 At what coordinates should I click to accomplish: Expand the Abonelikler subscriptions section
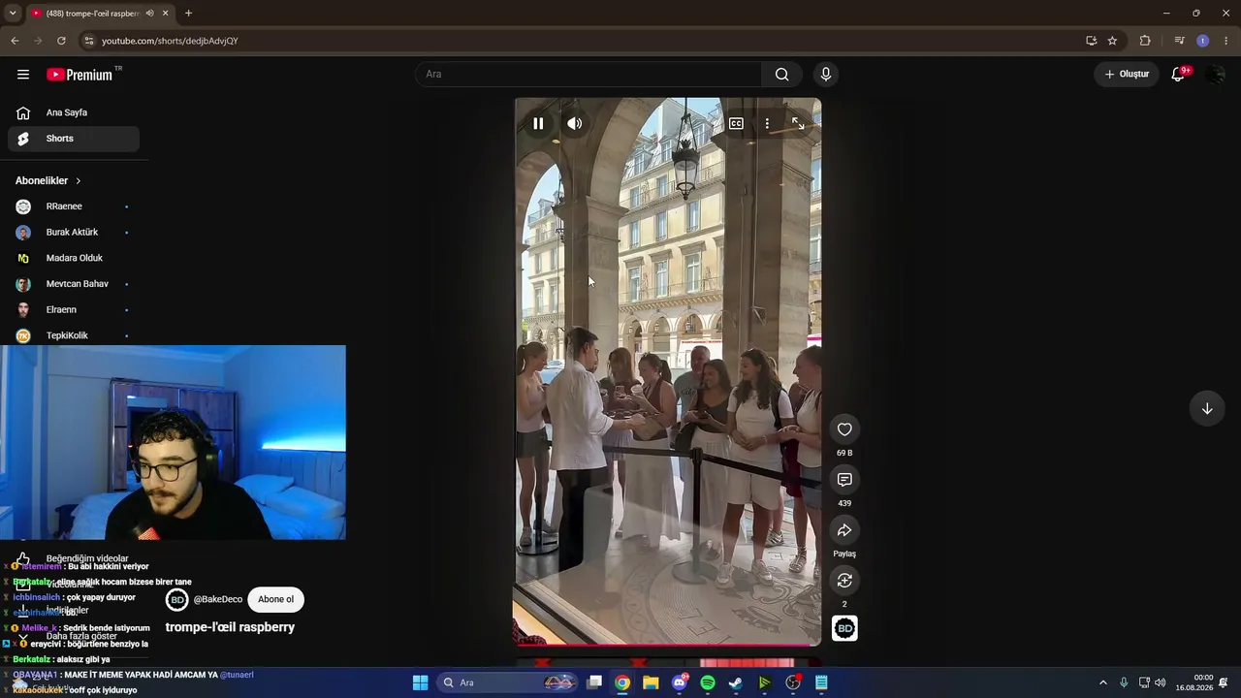tap(48, 181)
